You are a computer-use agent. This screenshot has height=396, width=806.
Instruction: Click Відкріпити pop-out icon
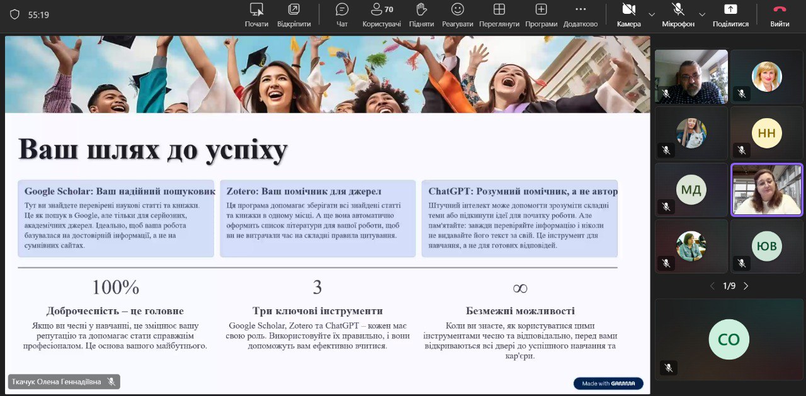pos(294,14)
